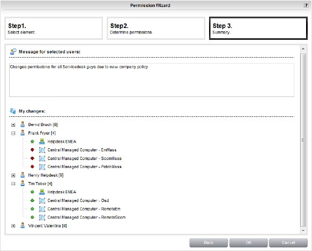Click computer icon beside RemoteEm entry
The width and height of the screenshot is (312, 251).
click(42, 209)
